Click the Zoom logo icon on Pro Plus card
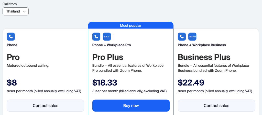Image resolution: width=262 pixels, height=115 pixels. 107,37
